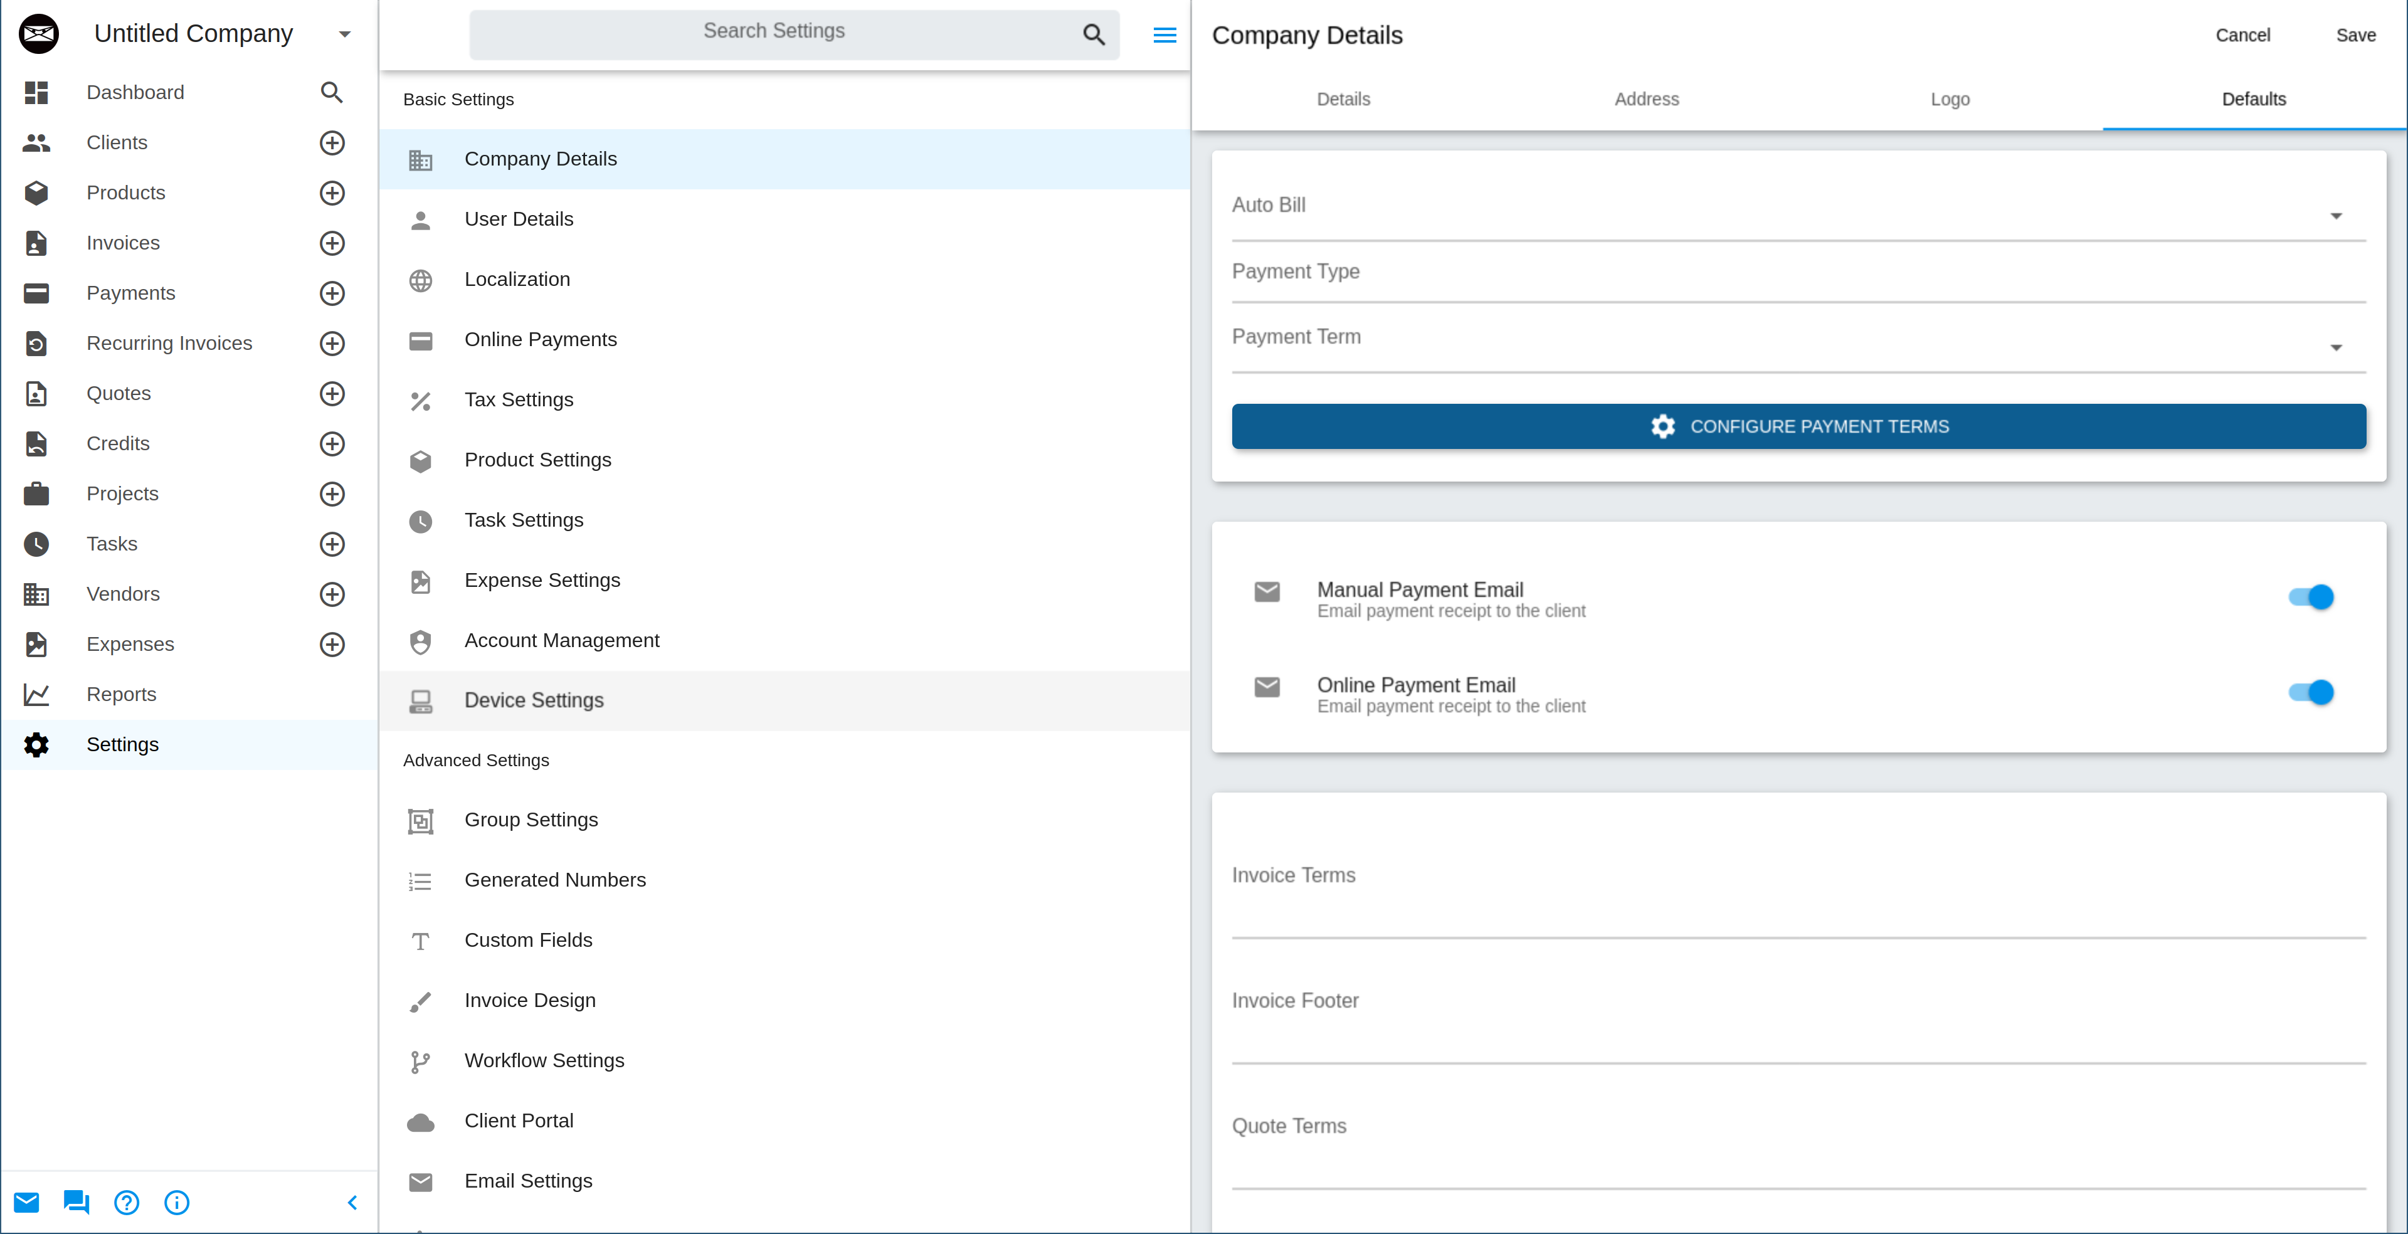This screenshot has width=2408, height=1234.
Task: Switch to the Address tab
Action: click(x=1646, y=99)
